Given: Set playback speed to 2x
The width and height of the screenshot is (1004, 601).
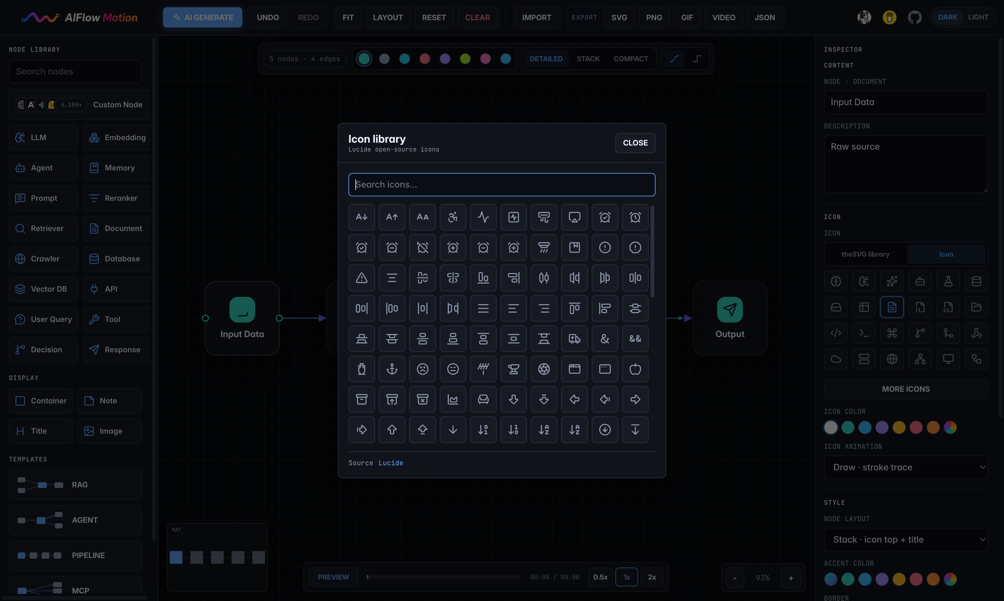Looking at the screenshot, I should click(x=651, y=577).
